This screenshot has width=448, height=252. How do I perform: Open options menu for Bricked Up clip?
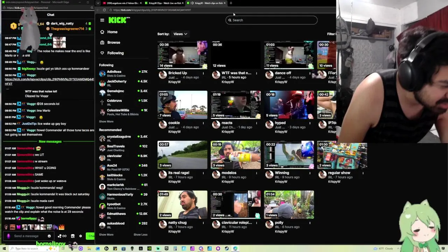203,73
